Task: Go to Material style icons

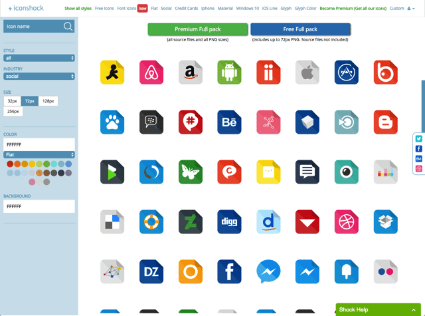Action: [x=225, y=9]
